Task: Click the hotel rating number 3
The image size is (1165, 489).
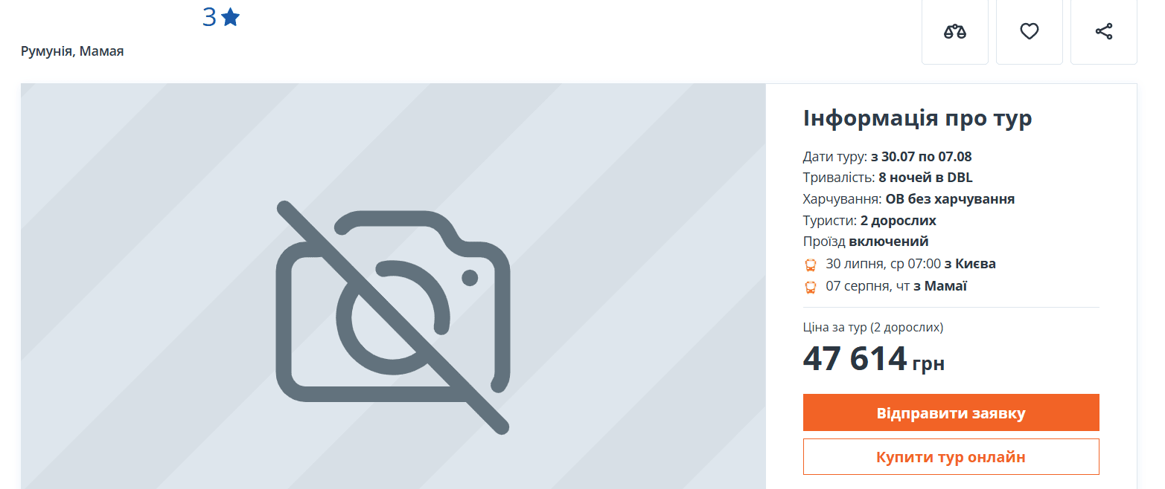Action: pos(209,17)
